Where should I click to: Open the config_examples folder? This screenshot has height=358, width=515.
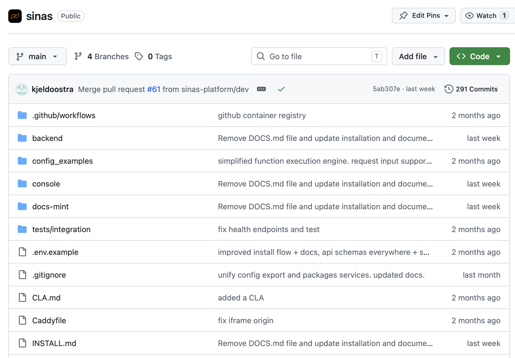[62, 161]
